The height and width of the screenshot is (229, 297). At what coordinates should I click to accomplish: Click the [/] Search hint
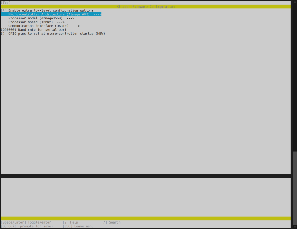click(x=111, y=222)
